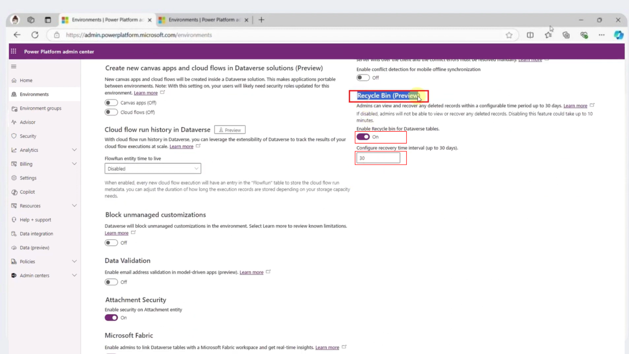Open browser essentials heart icon
This screenshot has height=354, width=629.
pos(584,35)
